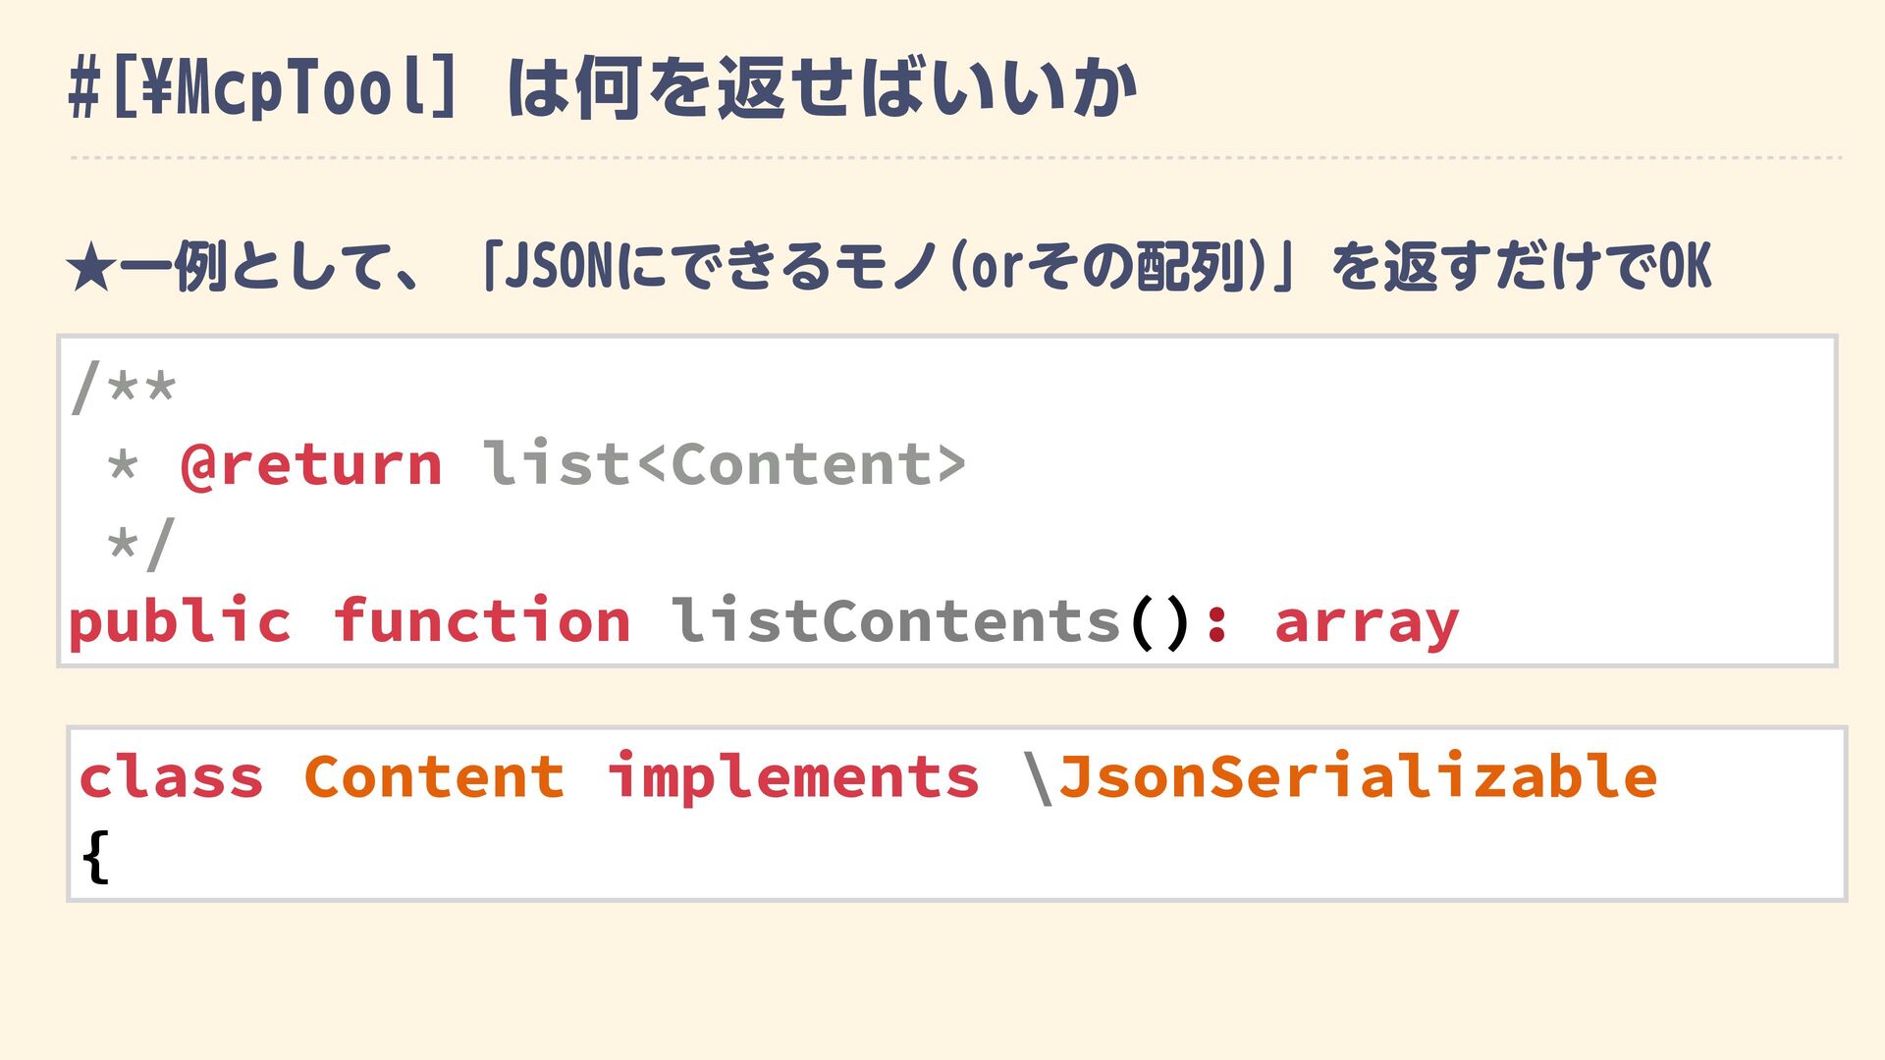Select the public keyword
1885x1060 pixels.
pos(180,623)
